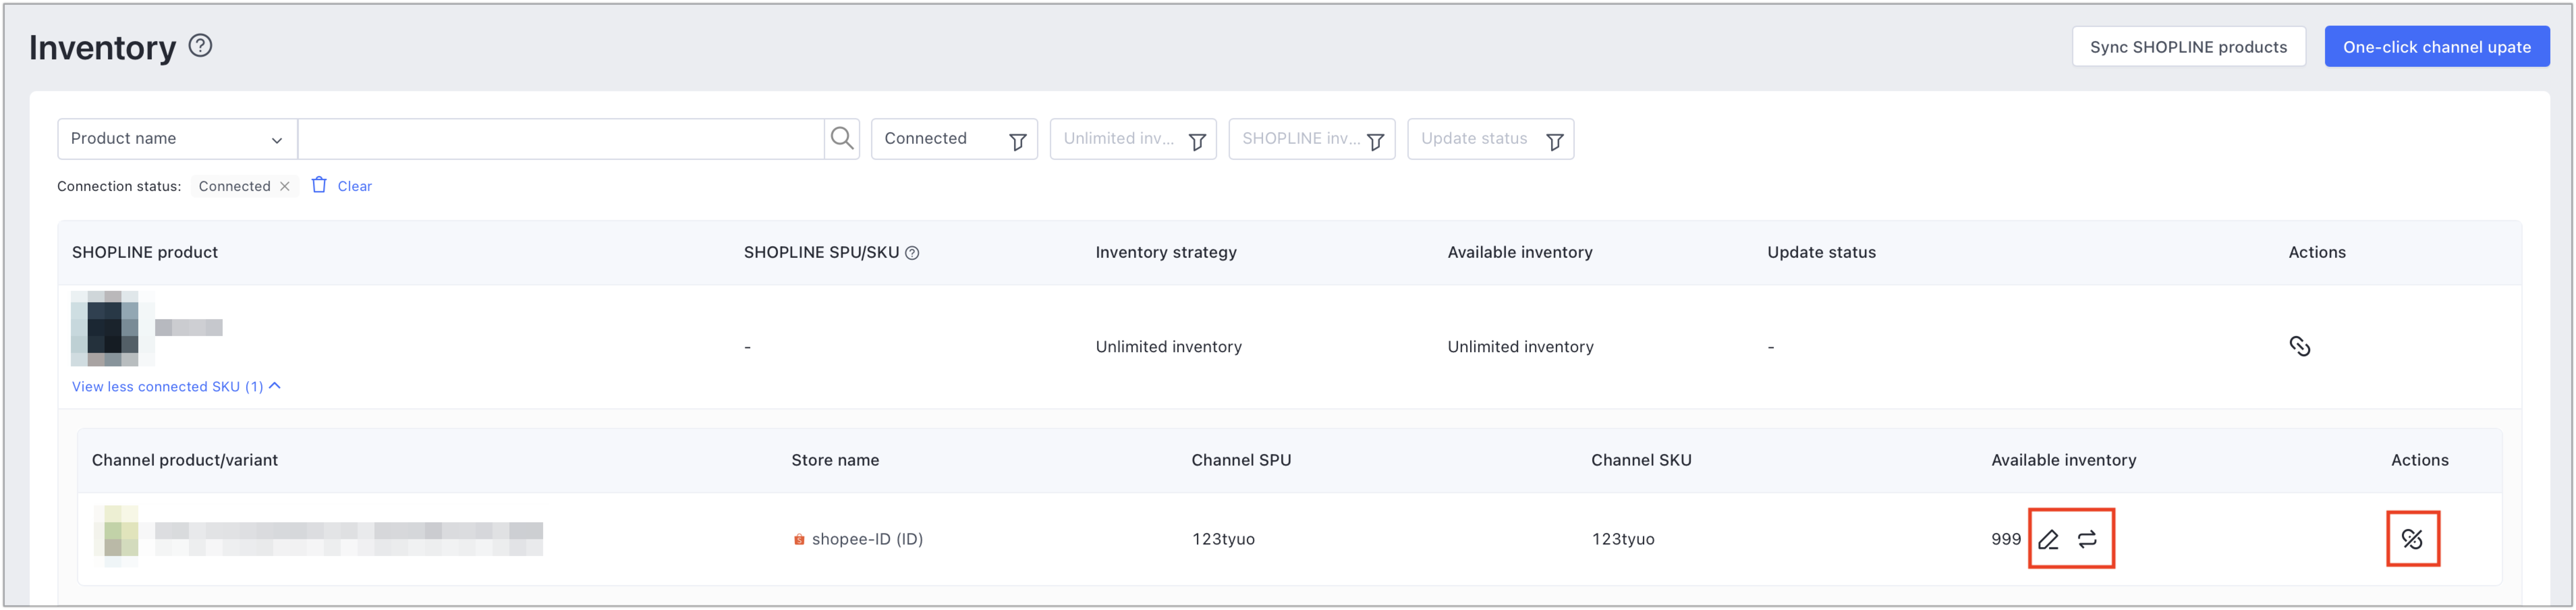Click the shopee-ID (ID) store name
The image size is (2576, 610).
[867, 540]
